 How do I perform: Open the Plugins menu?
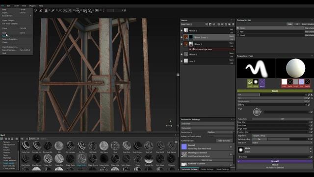pos(32,6)
